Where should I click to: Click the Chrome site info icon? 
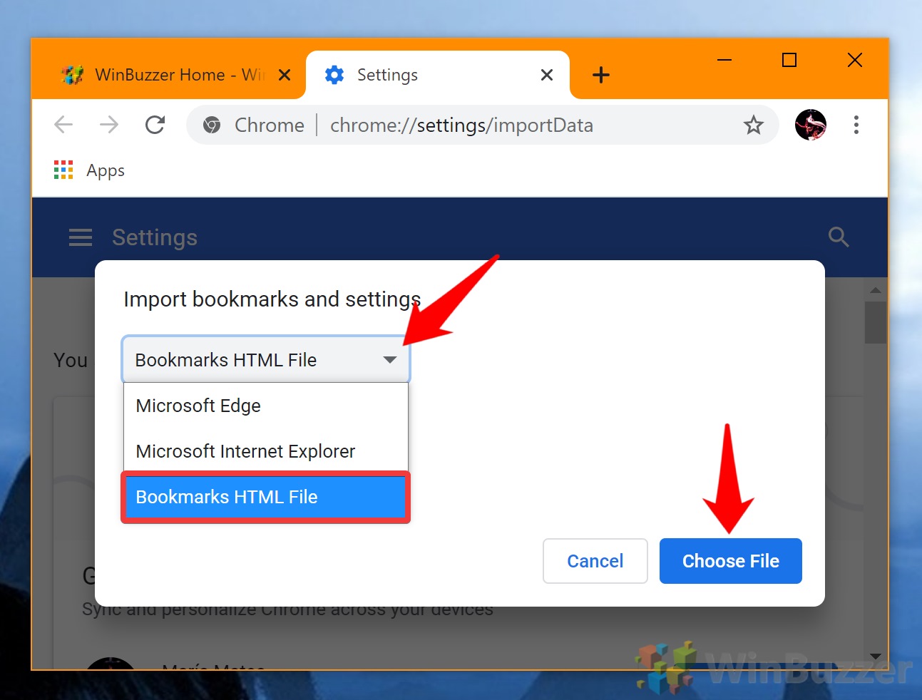click(x=212, y=125)
